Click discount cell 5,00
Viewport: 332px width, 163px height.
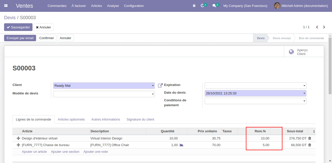258,145
